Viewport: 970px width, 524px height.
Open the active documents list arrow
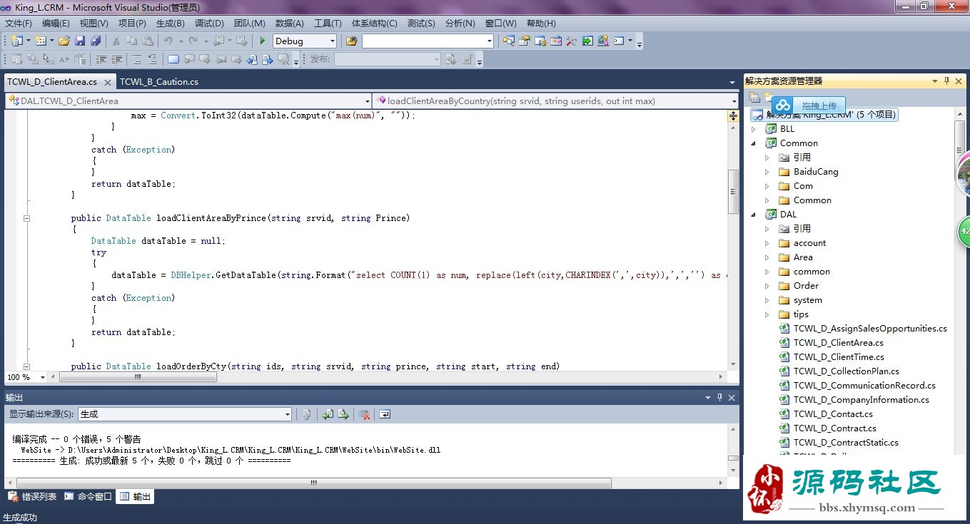(732, 83)
